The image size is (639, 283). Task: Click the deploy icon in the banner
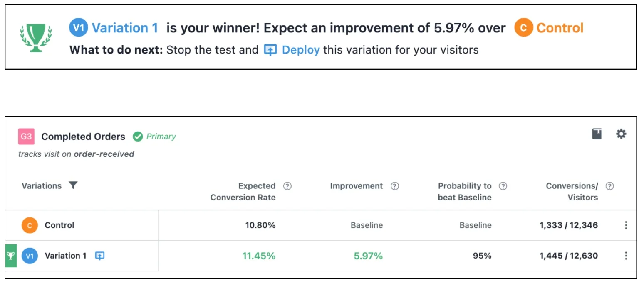tap(270, 51)
